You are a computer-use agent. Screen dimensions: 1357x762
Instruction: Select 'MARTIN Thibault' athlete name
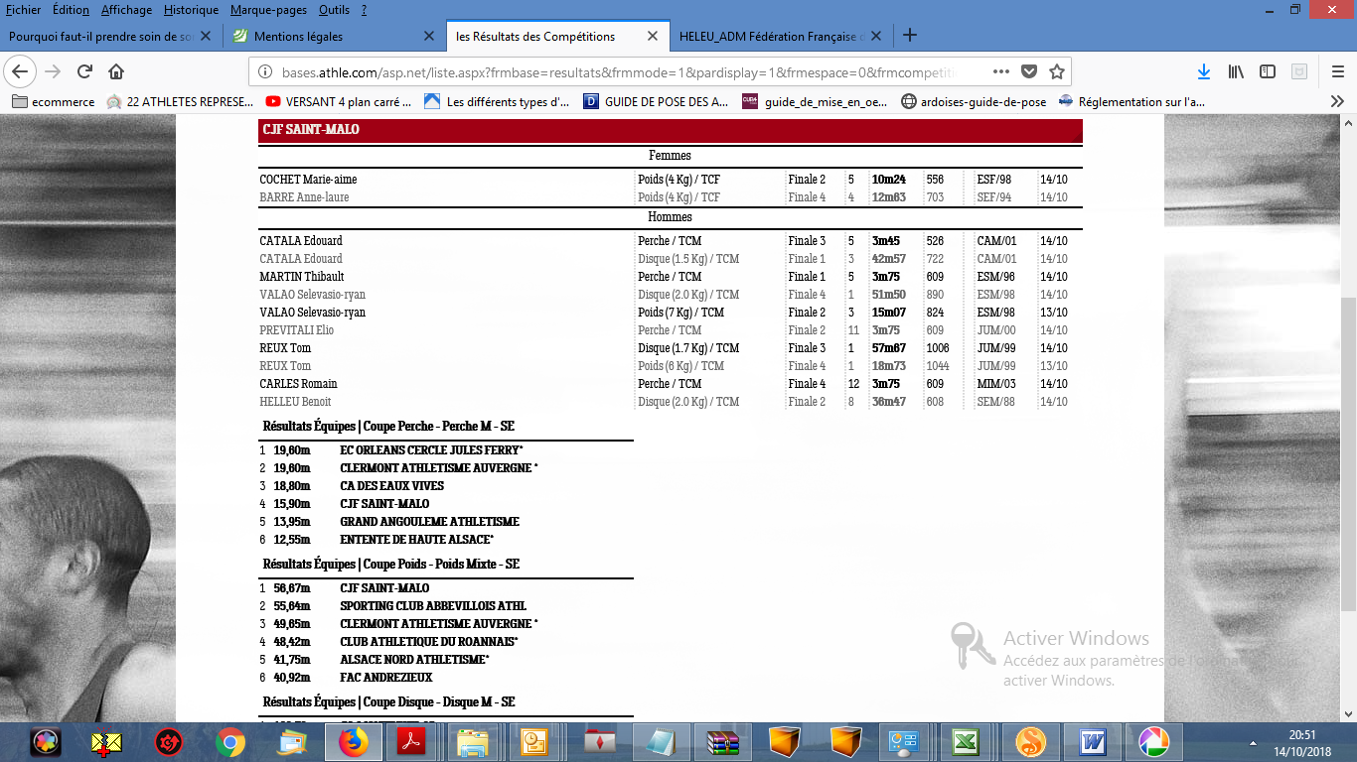point(302,277)
